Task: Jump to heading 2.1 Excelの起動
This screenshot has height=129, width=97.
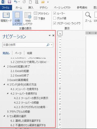Action: pos(20,71)
